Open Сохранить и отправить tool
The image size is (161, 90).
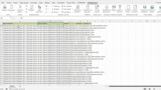click(145, 9)
